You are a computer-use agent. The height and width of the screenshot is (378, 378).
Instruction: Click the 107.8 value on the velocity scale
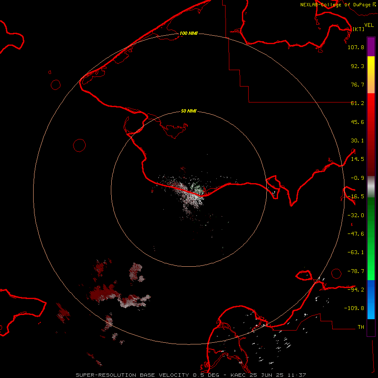point(356,47)
